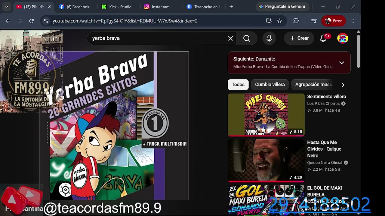Bookmark this page with the star icon
This screenshot has width=385, height=216.
click(279, 21)
